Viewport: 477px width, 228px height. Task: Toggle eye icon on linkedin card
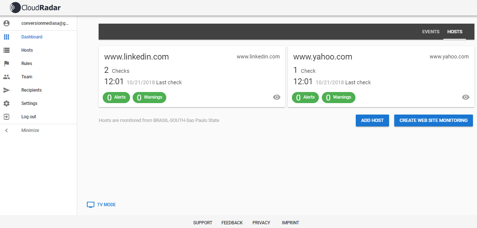point(277,97)
